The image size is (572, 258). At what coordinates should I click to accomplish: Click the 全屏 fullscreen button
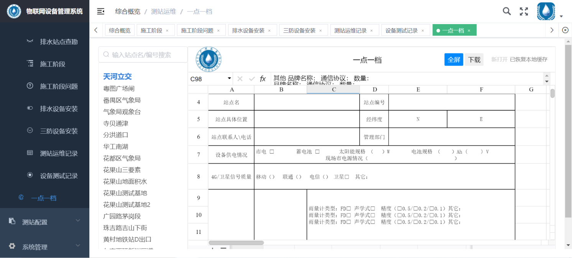click(454, 60)
